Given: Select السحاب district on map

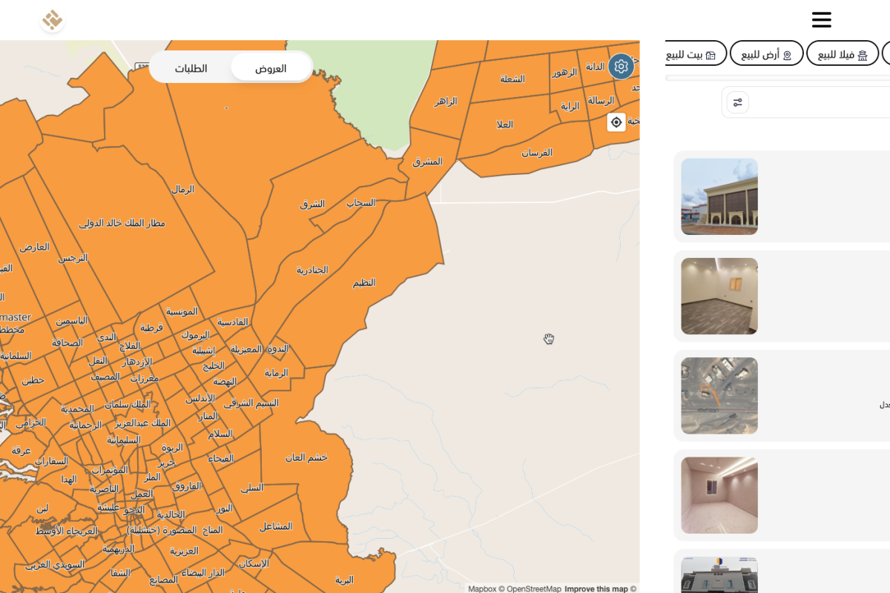Looking at the screenshot, I should (x=361, y=202).
